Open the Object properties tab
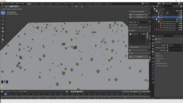Viewport: 183px width, 103px height. 153,62
